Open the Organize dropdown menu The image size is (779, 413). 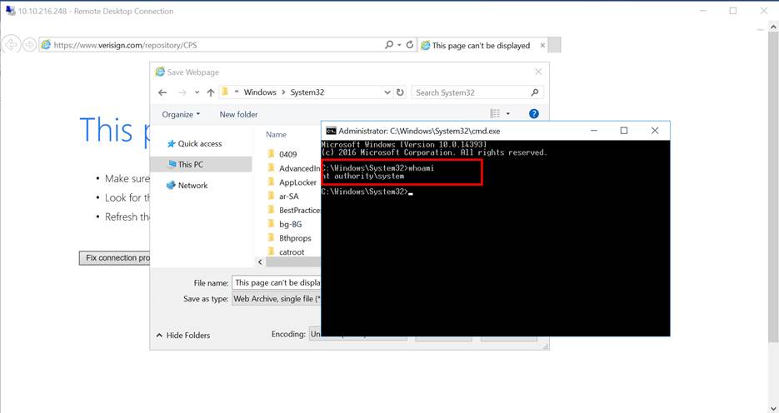(x=181, y=114)
